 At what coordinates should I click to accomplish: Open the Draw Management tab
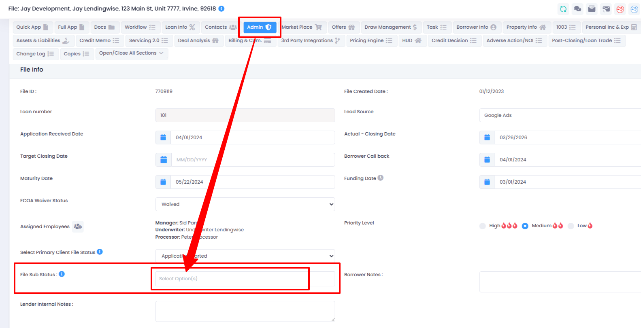pos(390,27)
